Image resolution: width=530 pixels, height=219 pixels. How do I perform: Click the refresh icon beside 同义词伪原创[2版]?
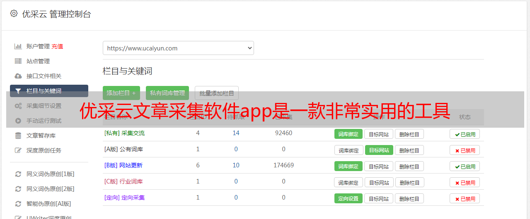[x=18, y=189]
